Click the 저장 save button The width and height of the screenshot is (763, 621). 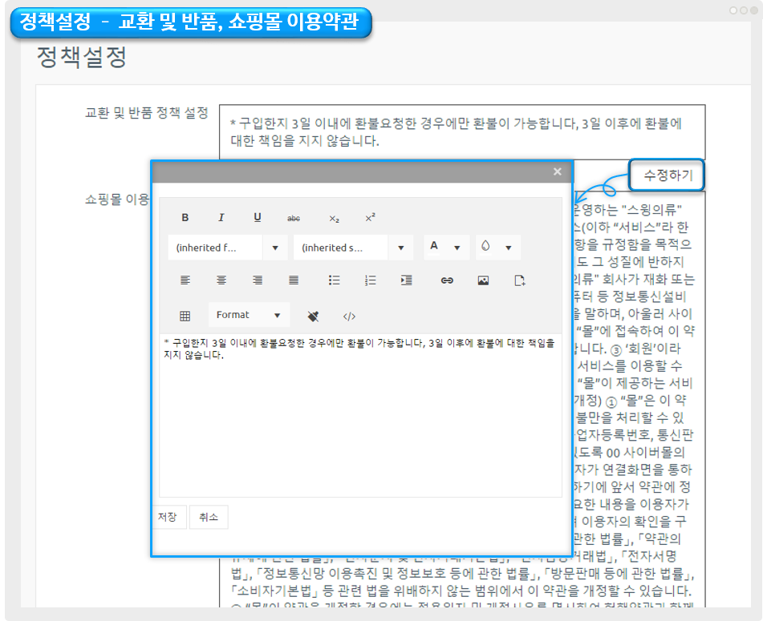pyautogui.click(x=168, y=518)
